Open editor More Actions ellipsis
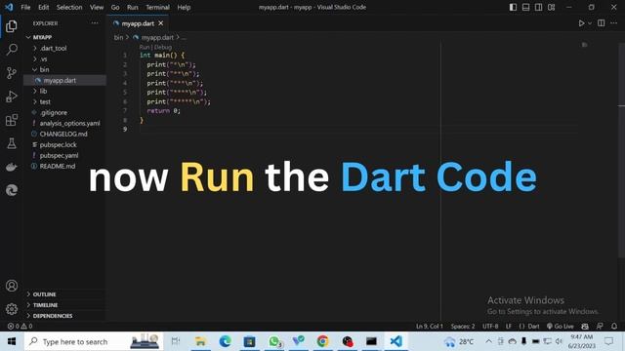Viewport: 625px width, 351px height. [614, 23]
